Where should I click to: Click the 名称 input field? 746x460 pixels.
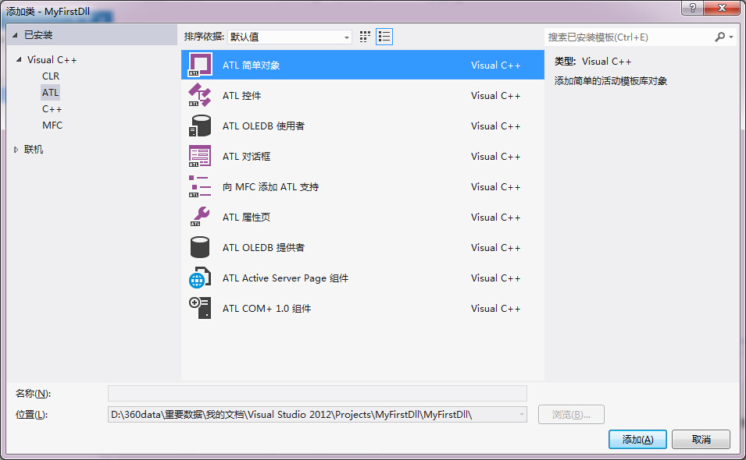317,393
